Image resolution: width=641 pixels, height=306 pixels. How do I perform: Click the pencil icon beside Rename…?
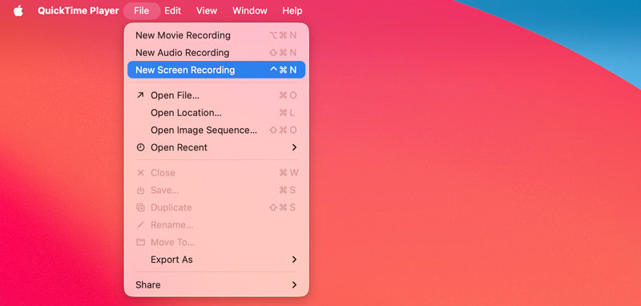tap(141, 225)
